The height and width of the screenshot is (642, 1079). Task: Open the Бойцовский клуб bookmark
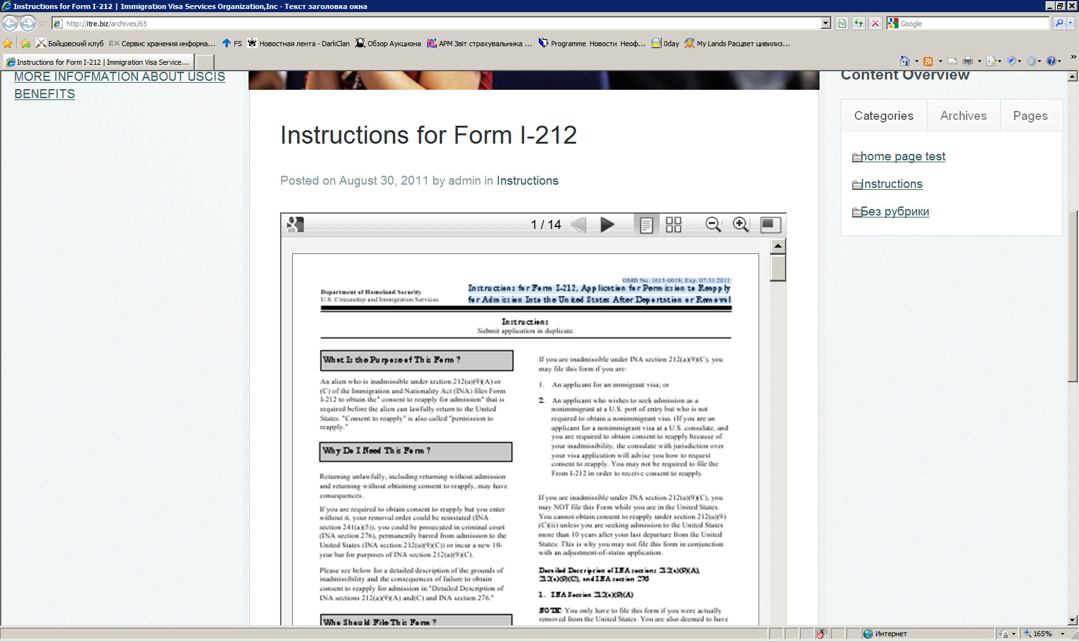69,44
